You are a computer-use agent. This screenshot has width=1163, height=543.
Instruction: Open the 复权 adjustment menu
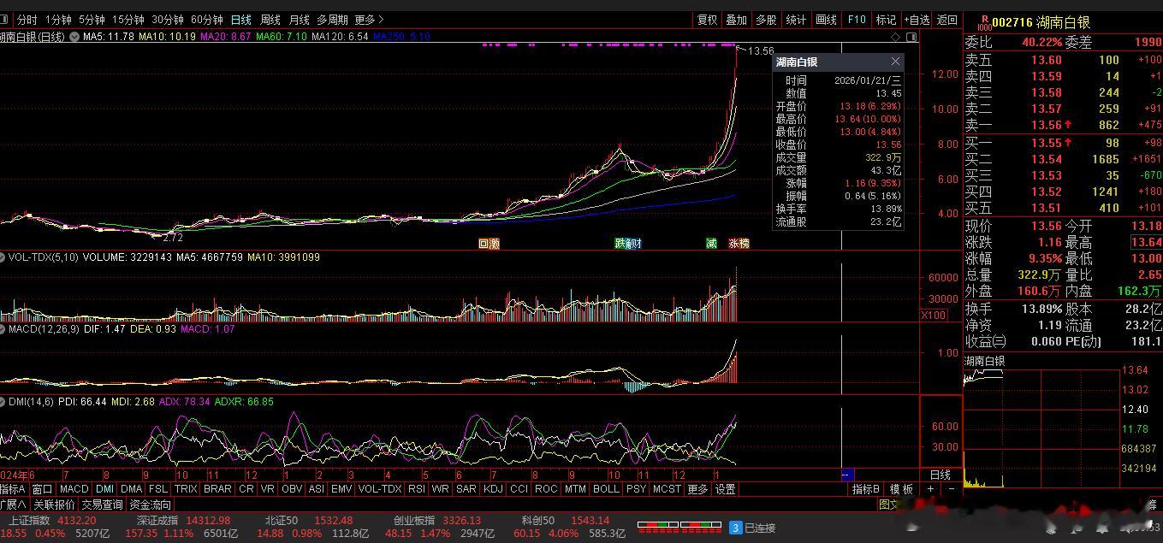tap(707, 20)
